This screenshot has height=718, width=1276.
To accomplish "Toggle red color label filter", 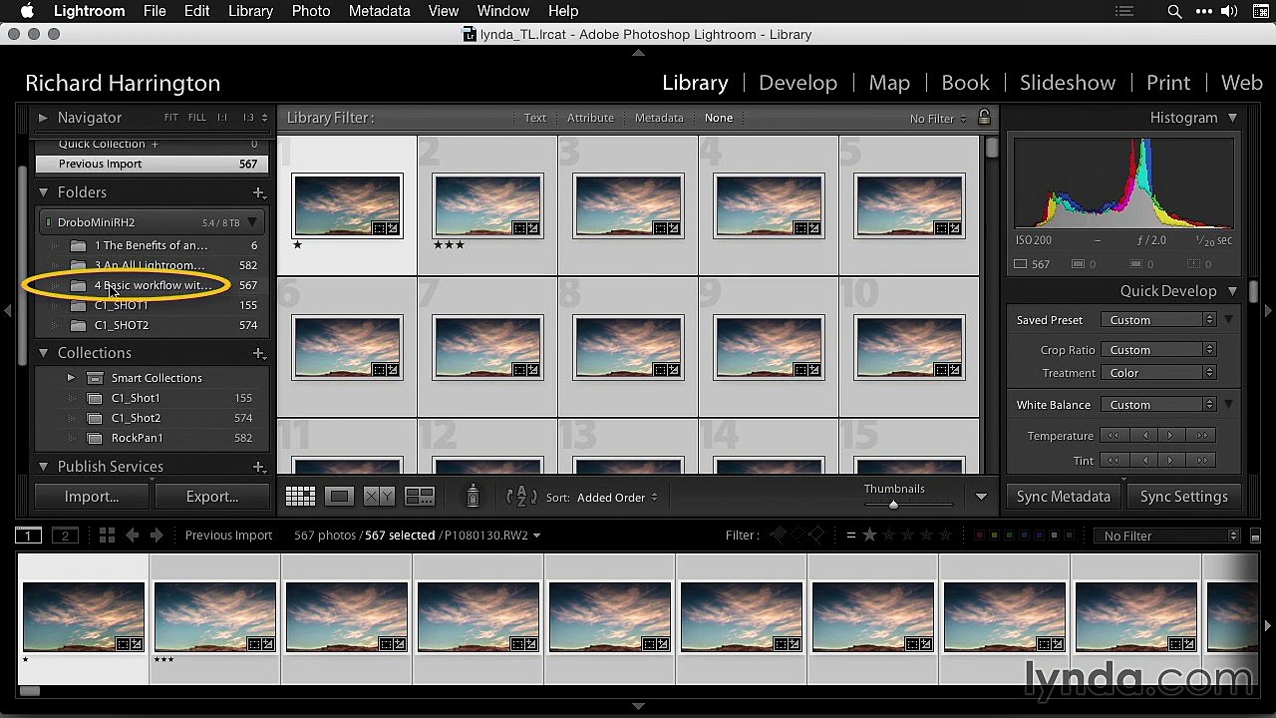I will click(979, 536).
